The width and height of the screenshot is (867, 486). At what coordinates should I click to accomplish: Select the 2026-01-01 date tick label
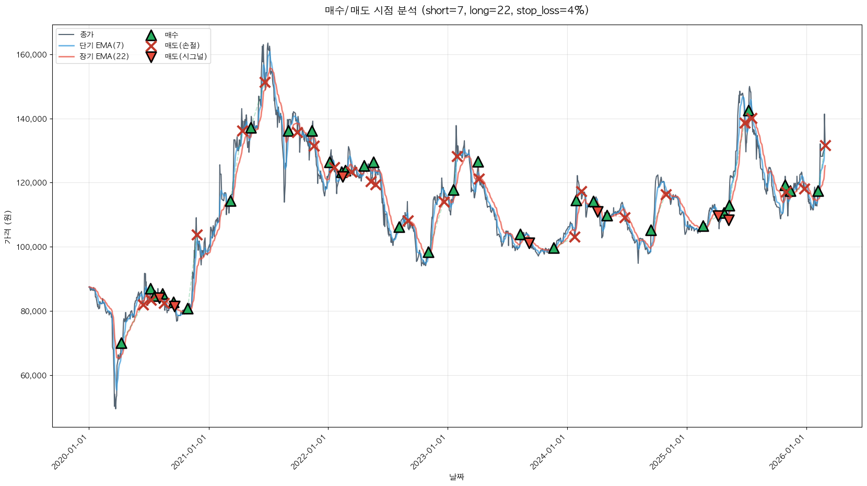[788, 453]
